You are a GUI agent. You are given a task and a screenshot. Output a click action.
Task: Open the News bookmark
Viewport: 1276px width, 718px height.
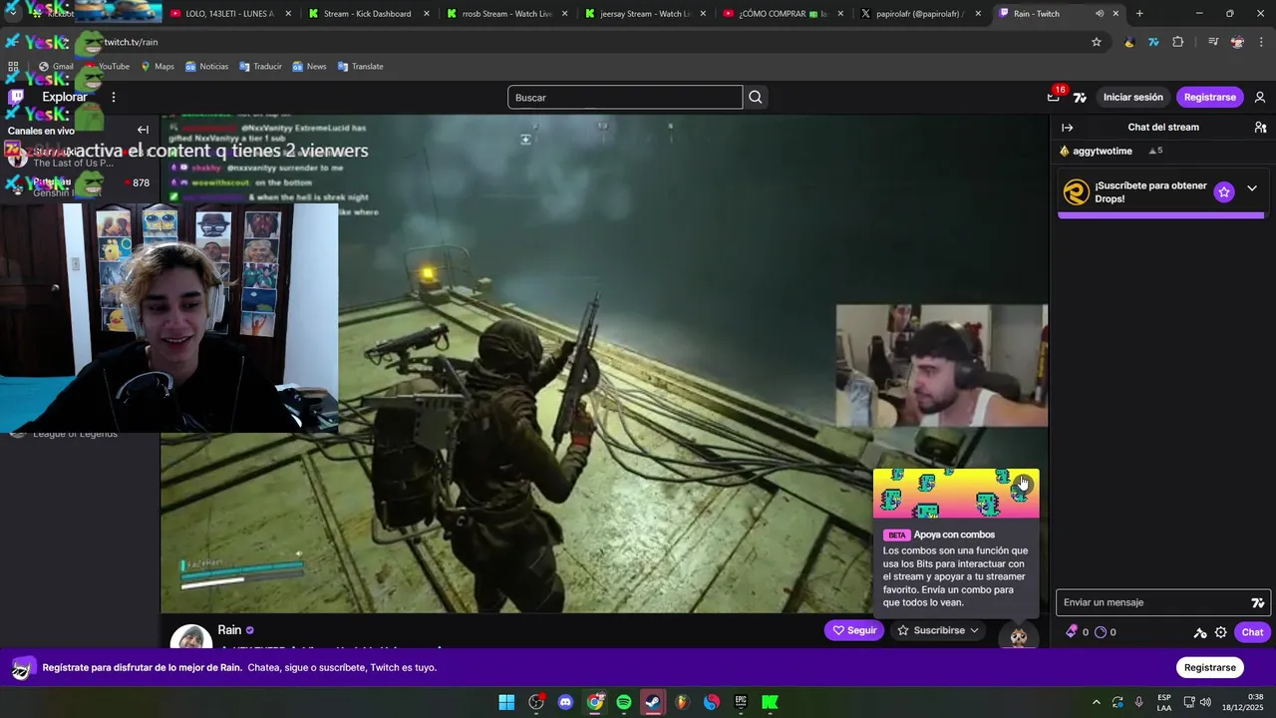tap(309, 67)
